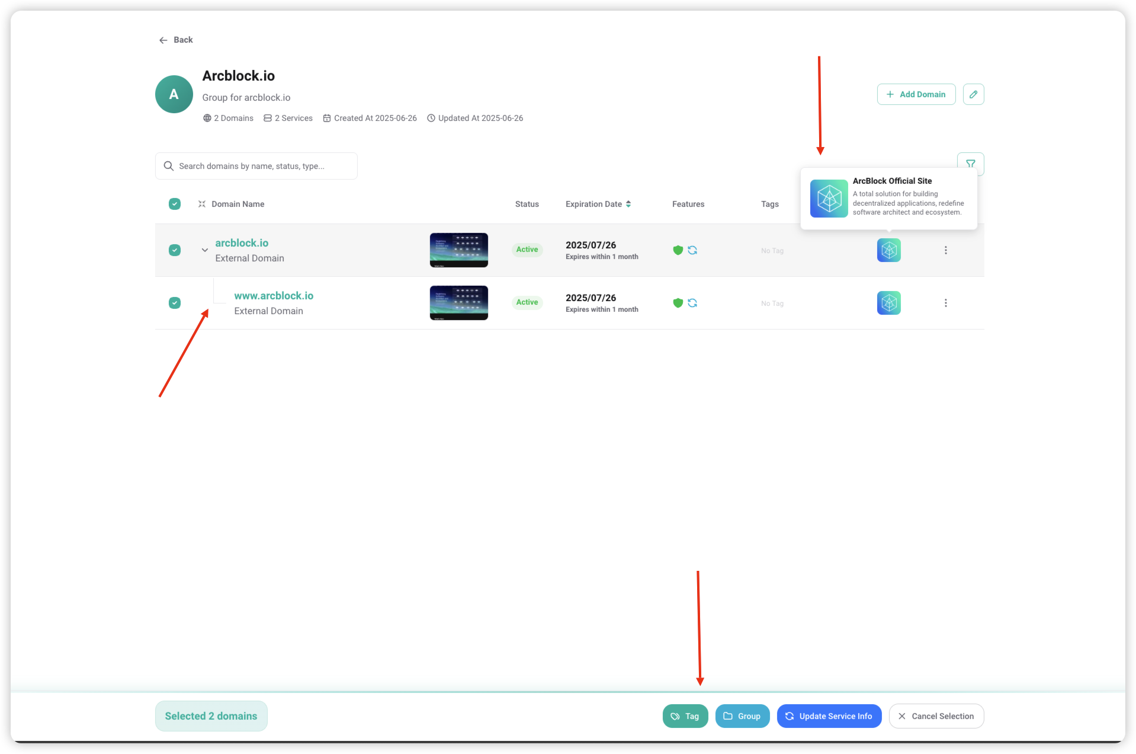
Task: Click the Group bulk action button
Action: pyautogui.click(x=742, y=716)
